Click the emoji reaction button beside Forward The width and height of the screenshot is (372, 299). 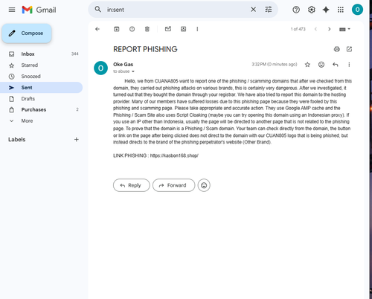coord(204,185)
